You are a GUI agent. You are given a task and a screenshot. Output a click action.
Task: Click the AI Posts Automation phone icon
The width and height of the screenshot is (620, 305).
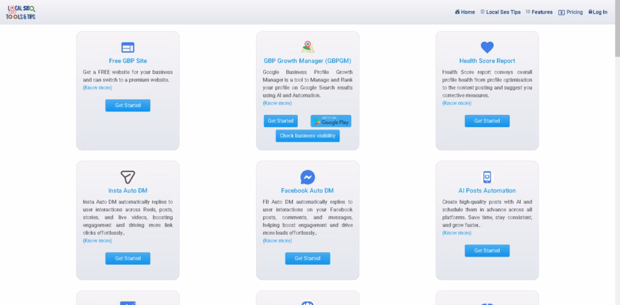click(487, 177)
